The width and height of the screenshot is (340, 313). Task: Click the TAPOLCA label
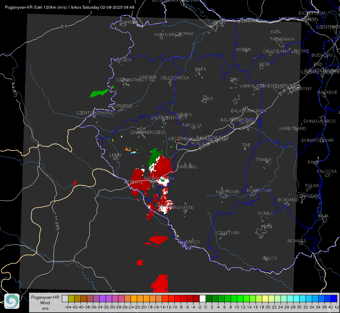(192, 126)
